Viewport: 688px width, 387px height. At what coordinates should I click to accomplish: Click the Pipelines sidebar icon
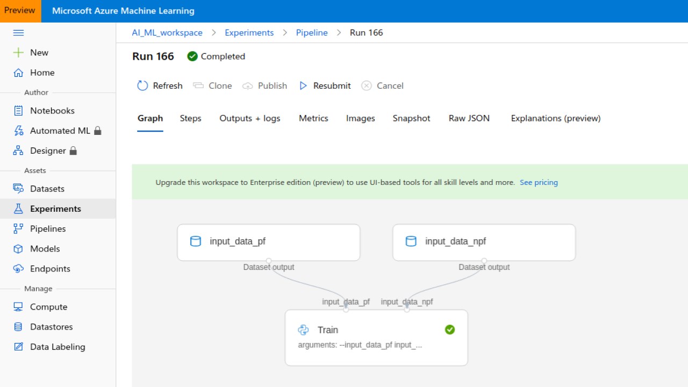pos(18,228)
